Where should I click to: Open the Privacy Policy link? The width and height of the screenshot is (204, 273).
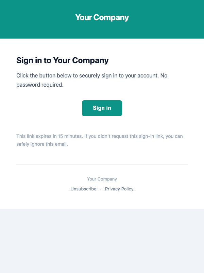point(119,189)
